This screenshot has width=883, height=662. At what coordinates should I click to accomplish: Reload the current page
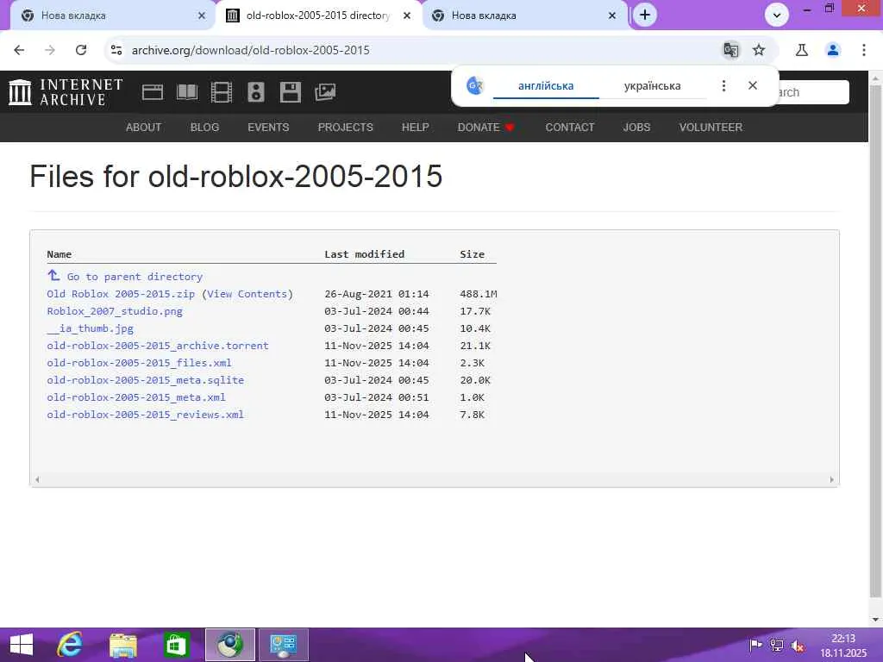click(81, 50)
